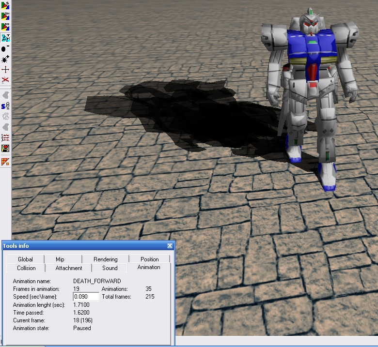
Task: Click the numbered 1 2 3 list icon
Action: coord(5,138)
